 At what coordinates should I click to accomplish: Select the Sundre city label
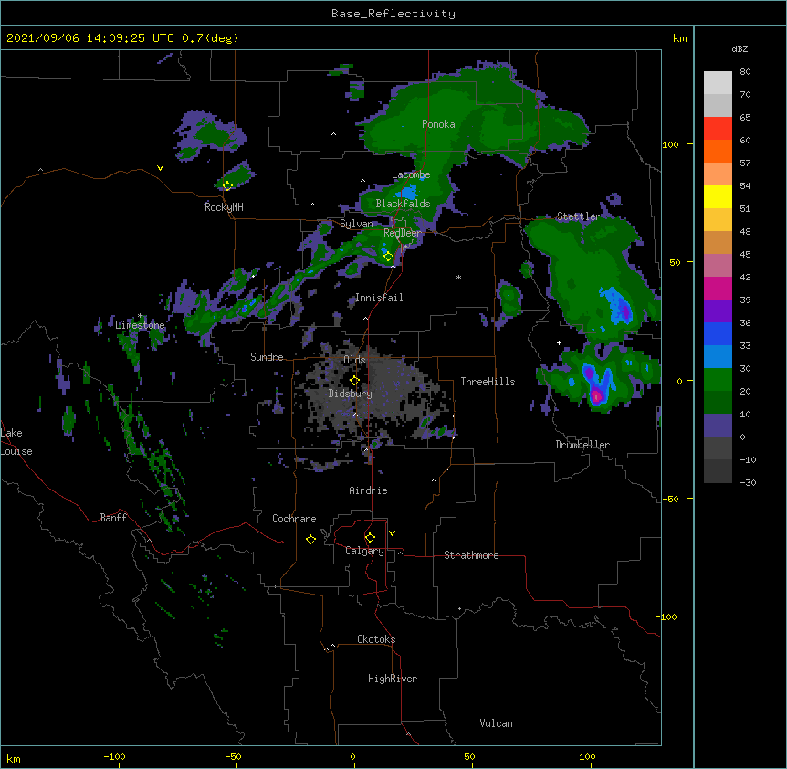(267, 357)
